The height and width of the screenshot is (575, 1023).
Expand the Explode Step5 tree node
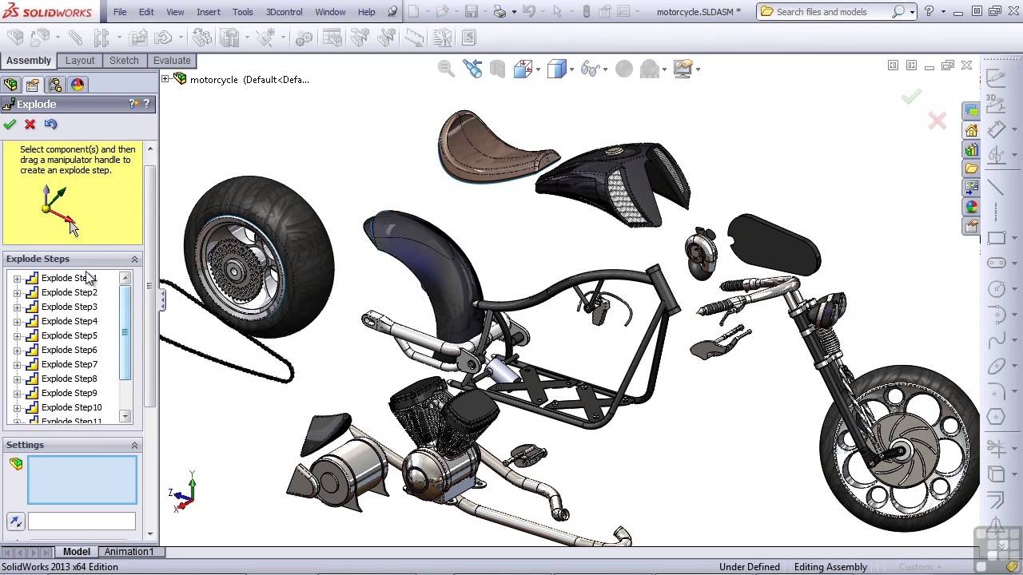18,336
